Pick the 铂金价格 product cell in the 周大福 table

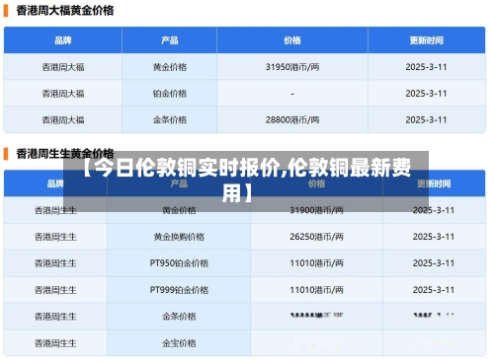(170, 94)
